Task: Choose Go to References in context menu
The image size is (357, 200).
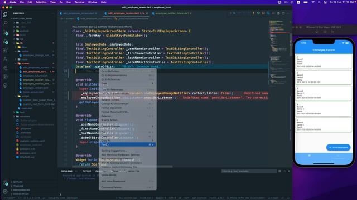Action: (127, 79)
